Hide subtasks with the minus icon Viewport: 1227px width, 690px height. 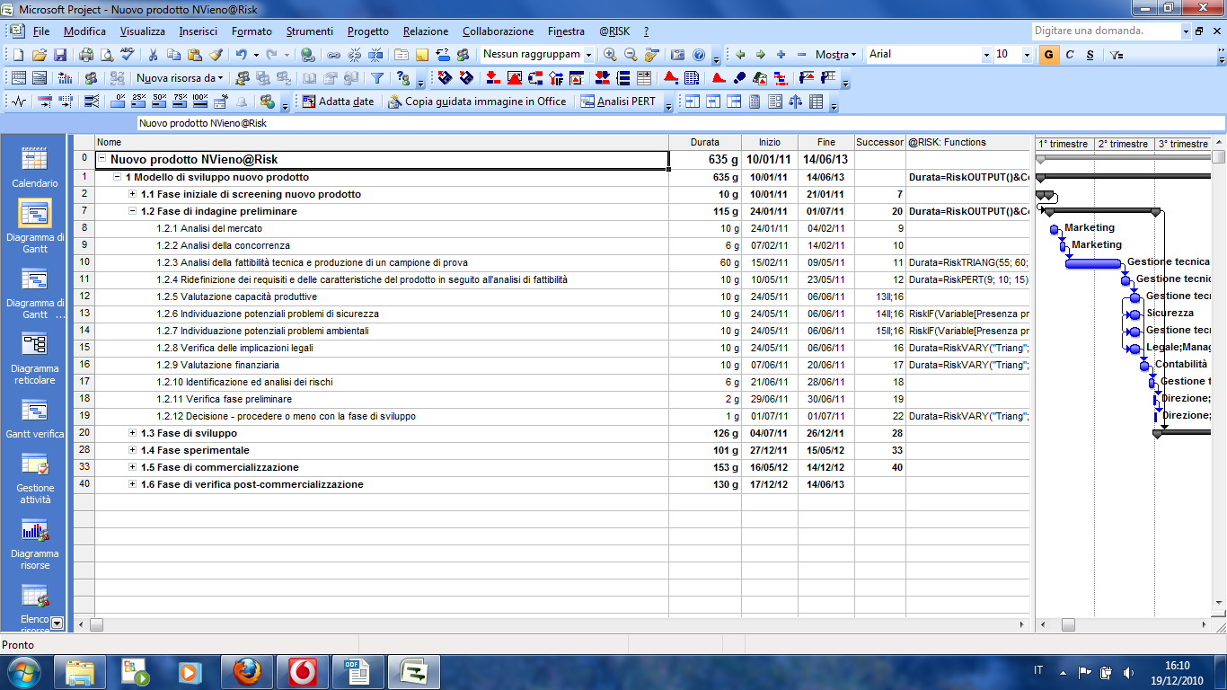pyautogui.click(x=801, y=55)
